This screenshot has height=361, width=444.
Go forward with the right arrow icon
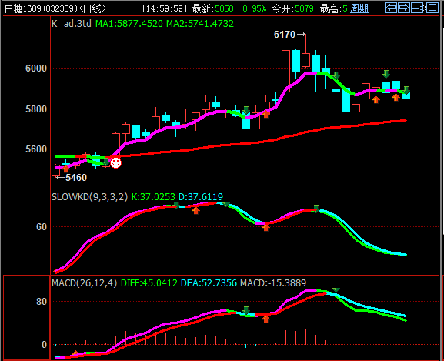404,8
